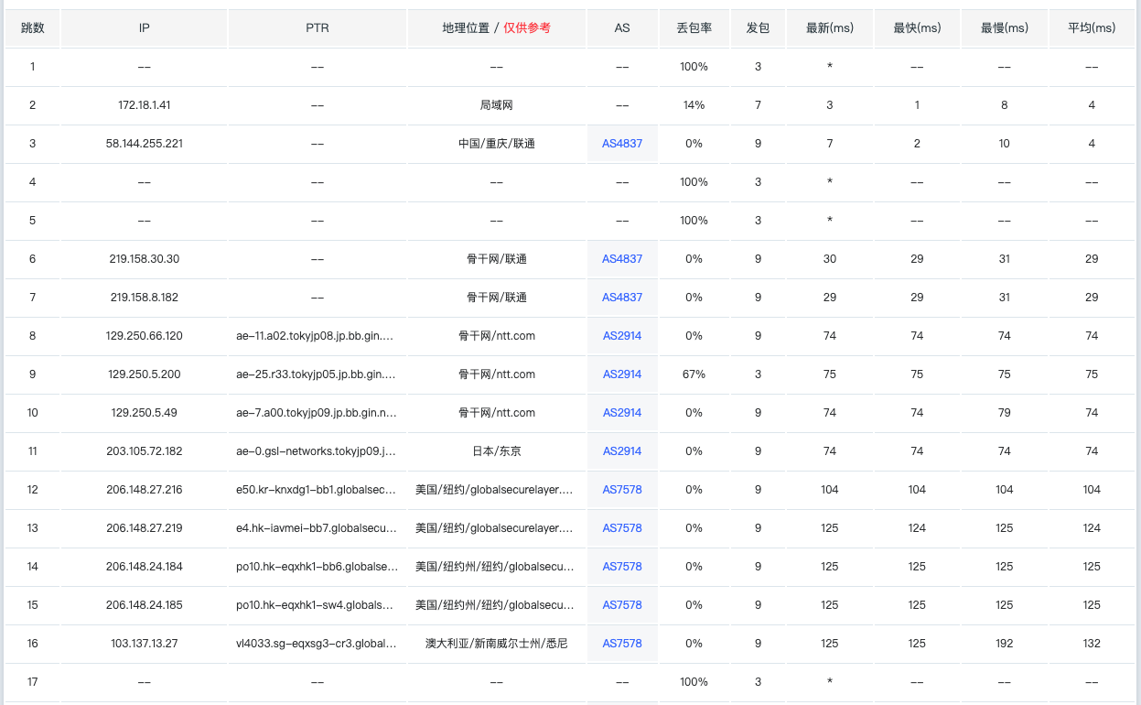
Task: Select IP address 206.148.27.219
Action: coord(145,528)
